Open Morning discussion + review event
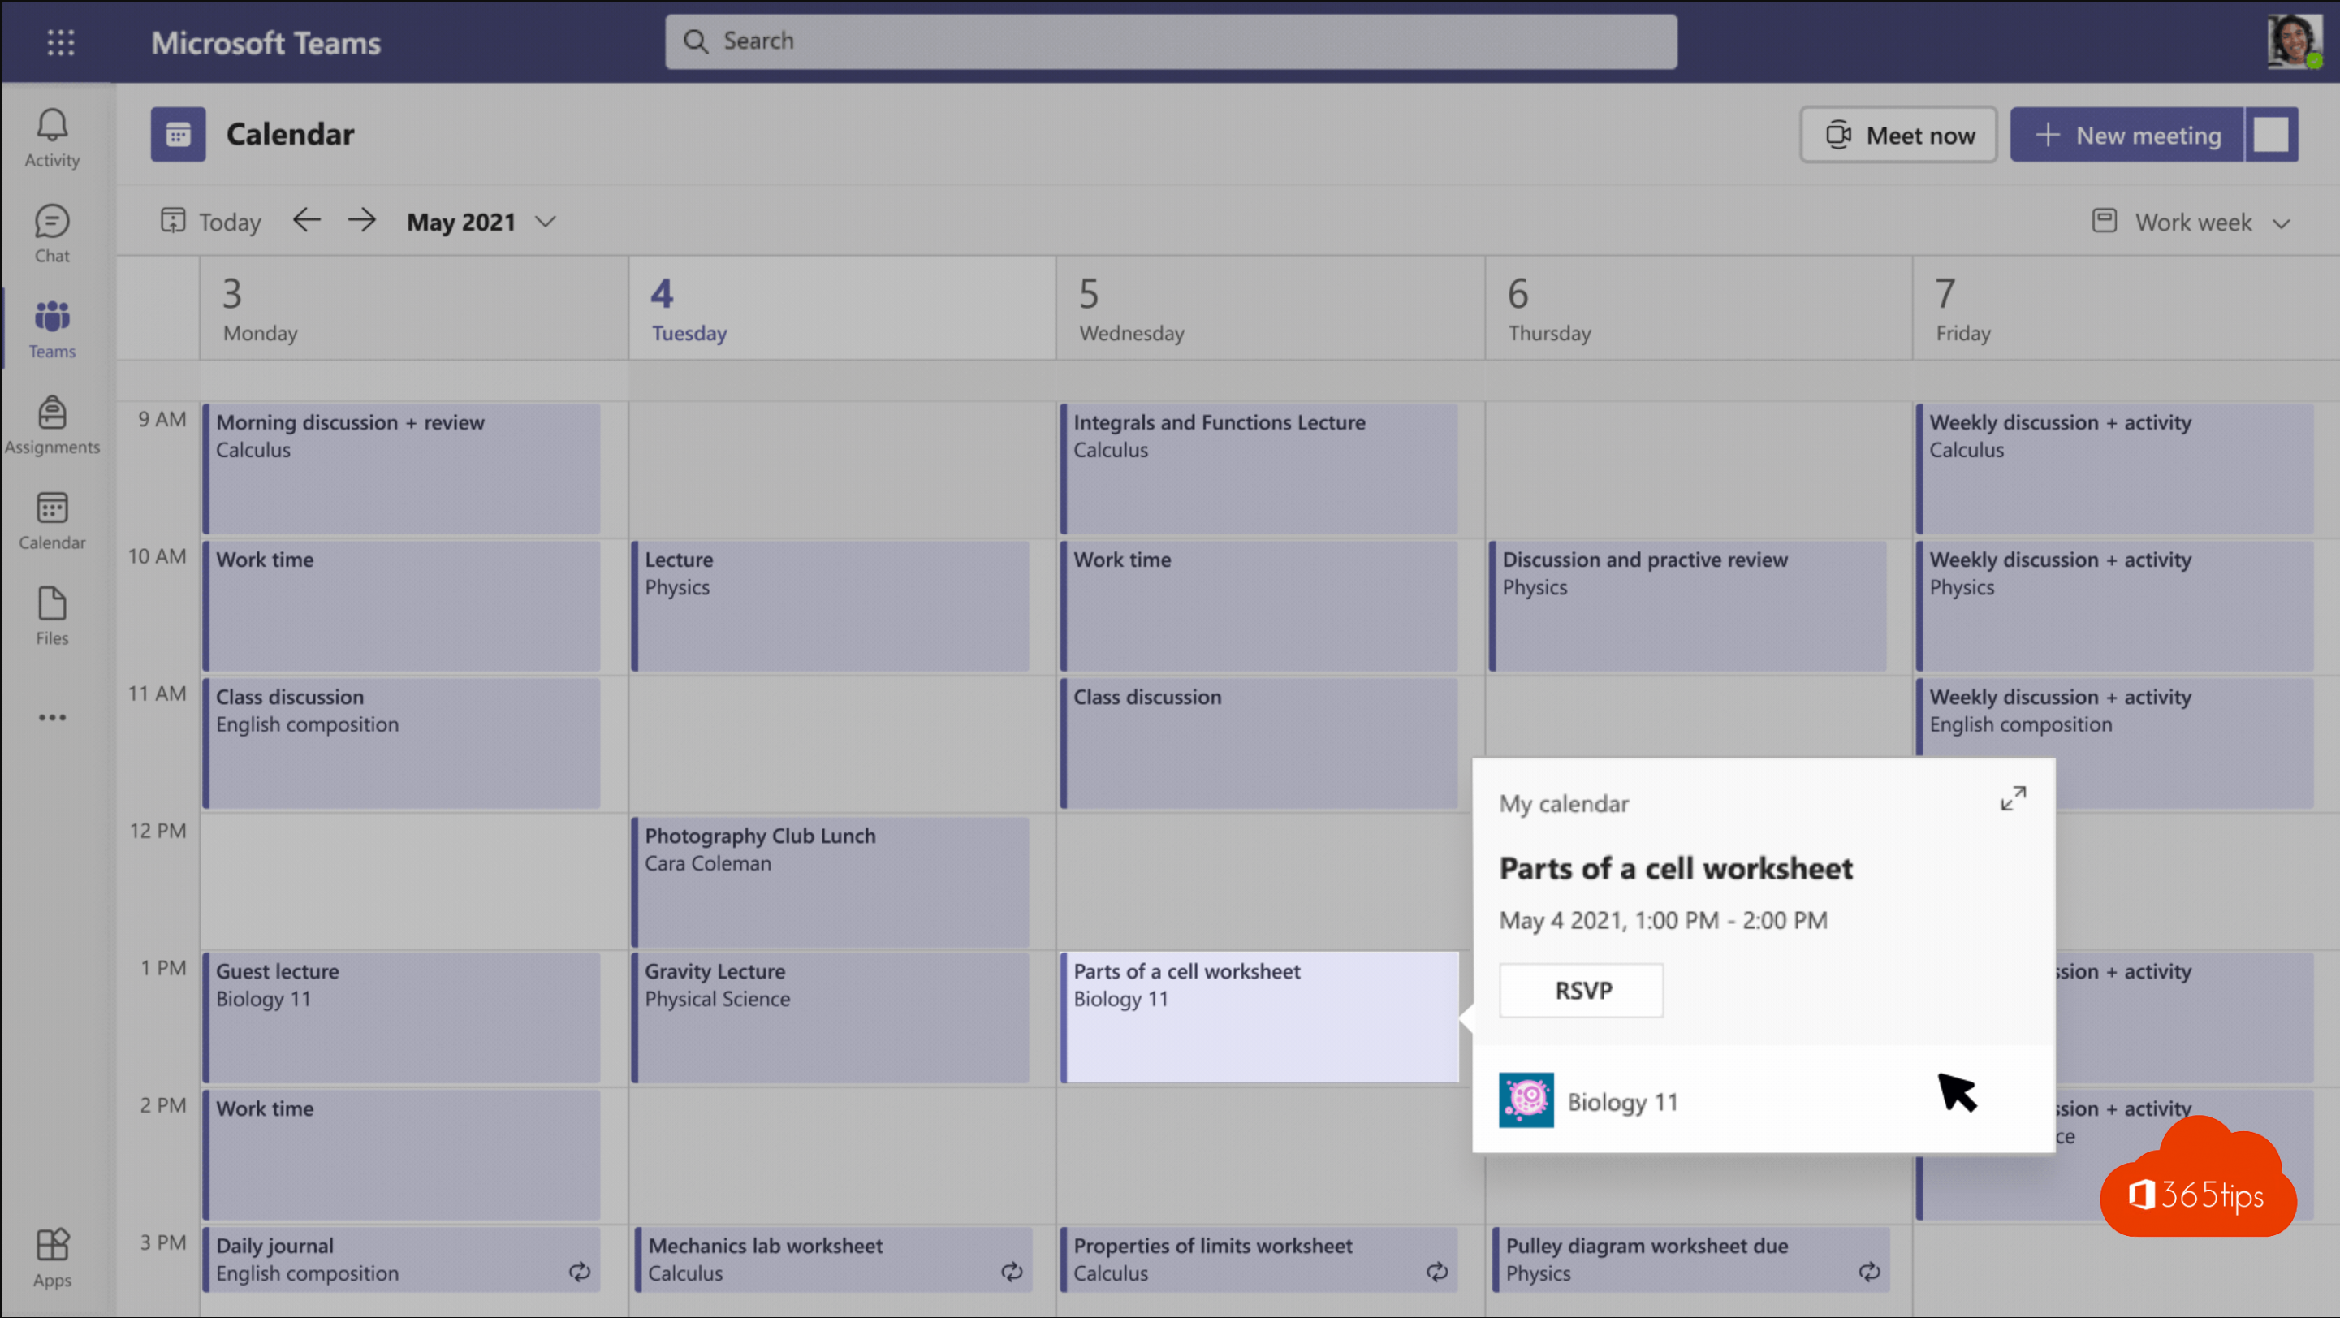Image resolution: width=2340 pixels, height=1318 pixels. click(x=402, y=469)
